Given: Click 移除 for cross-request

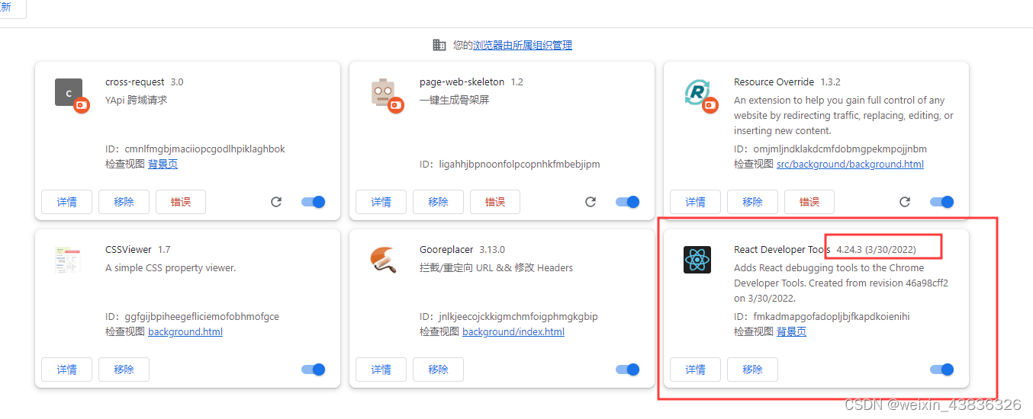Looking at the screenshot, I should pos(124,202).
